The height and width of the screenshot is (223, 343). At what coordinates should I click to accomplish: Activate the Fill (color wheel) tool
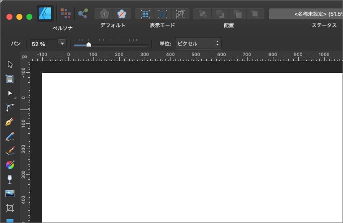pos(10,165)
